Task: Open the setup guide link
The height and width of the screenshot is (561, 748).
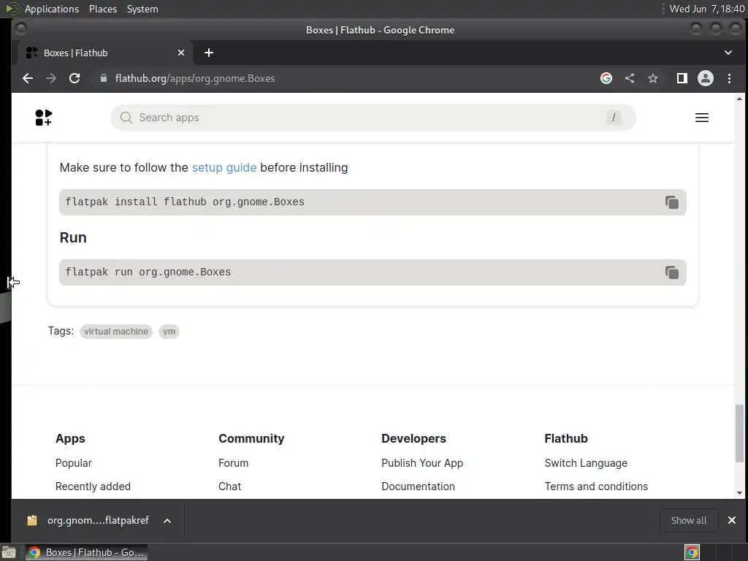Action: click(x=224, y=167)
